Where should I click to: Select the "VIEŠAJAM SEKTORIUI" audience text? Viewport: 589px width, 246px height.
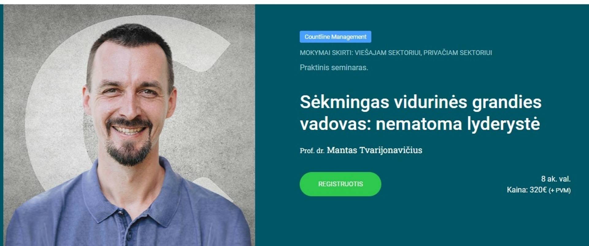pos(388,53)
